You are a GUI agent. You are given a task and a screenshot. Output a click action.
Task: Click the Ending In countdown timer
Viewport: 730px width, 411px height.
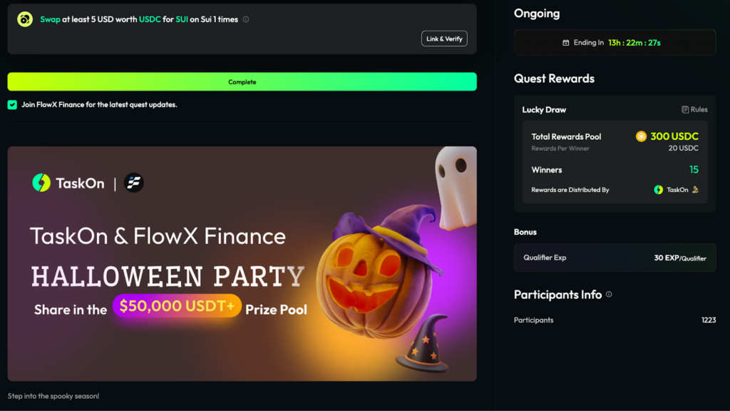point(634,42)
